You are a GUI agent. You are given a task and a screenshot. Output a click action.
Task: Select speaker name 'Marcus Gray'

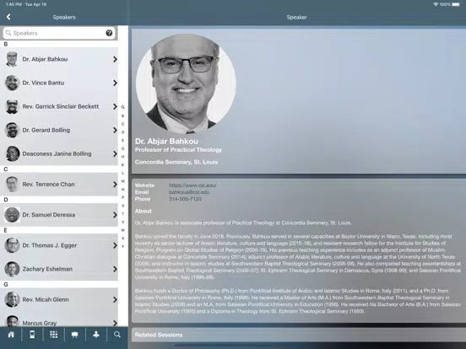pos(40,323)
